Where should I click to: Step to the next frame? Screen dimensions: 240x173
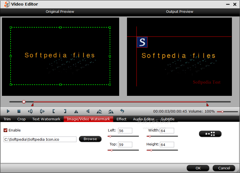42,111
